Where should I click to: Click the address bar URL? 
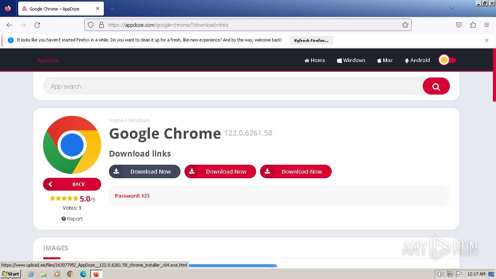point(168,25)
